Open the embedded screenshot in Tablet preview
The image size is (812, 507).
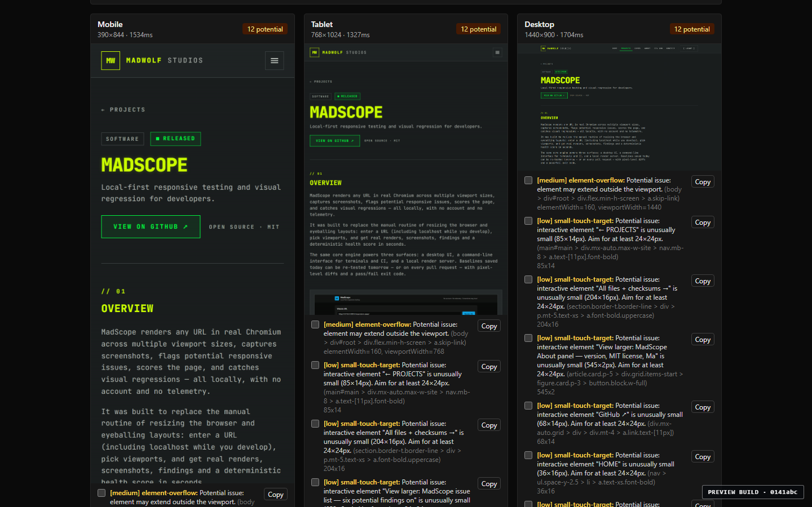tap(406, 303)
